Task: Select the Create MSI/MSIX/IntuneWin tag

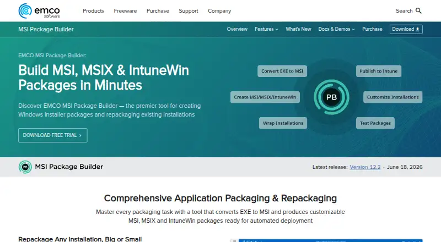Action: tap(265, 97)
